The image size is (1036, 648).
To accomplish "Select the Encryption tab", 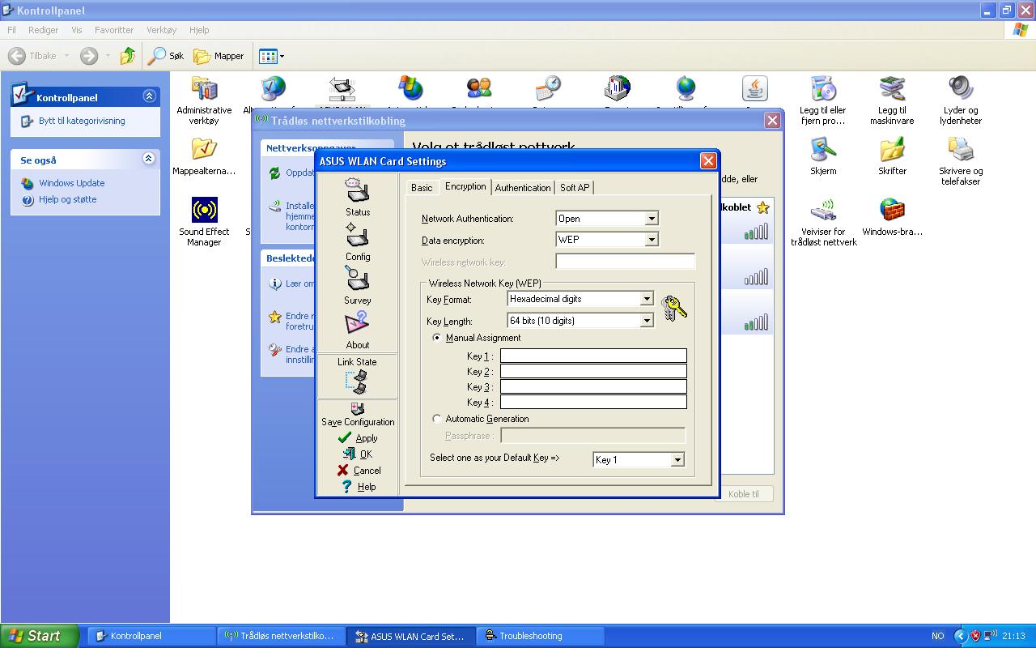I will click(x=465, y=186).
